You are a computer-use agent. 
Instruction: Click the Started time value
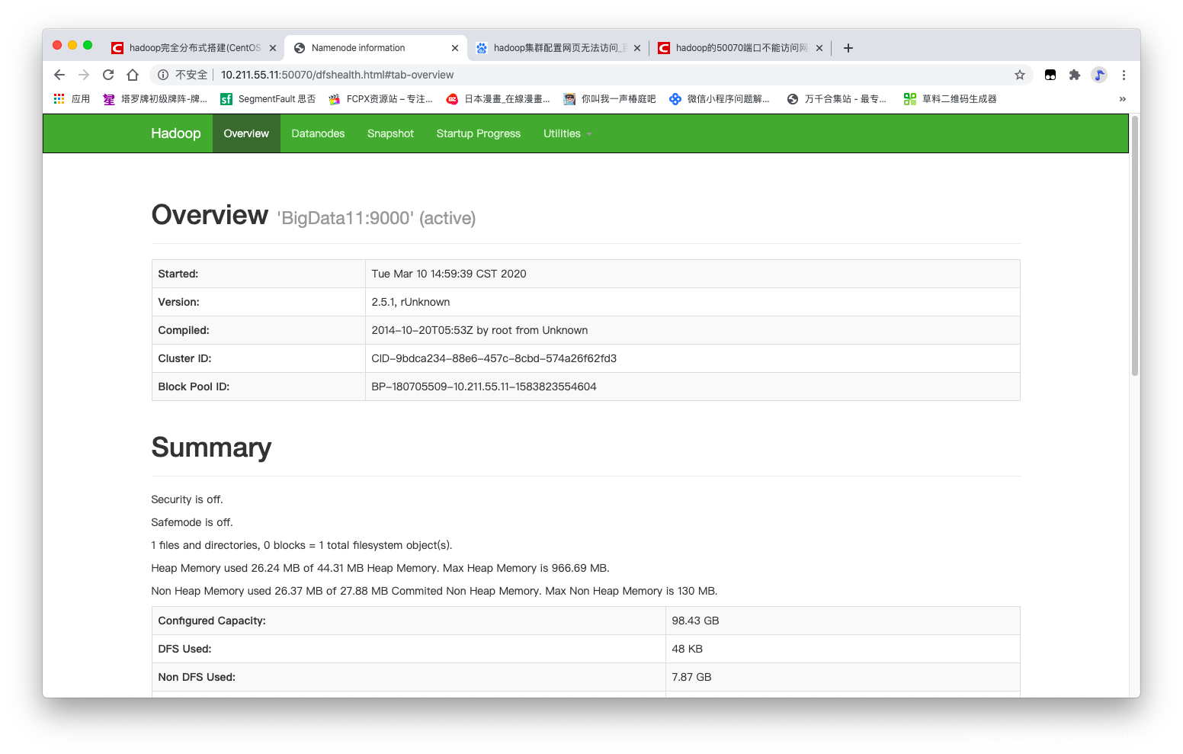pos(449,274)
